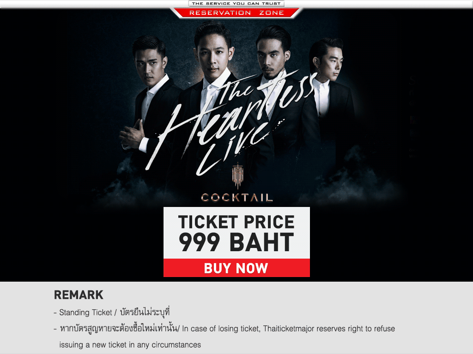
Task: Select the RESERVATION ZONE red banner
Action: (236, 12)
